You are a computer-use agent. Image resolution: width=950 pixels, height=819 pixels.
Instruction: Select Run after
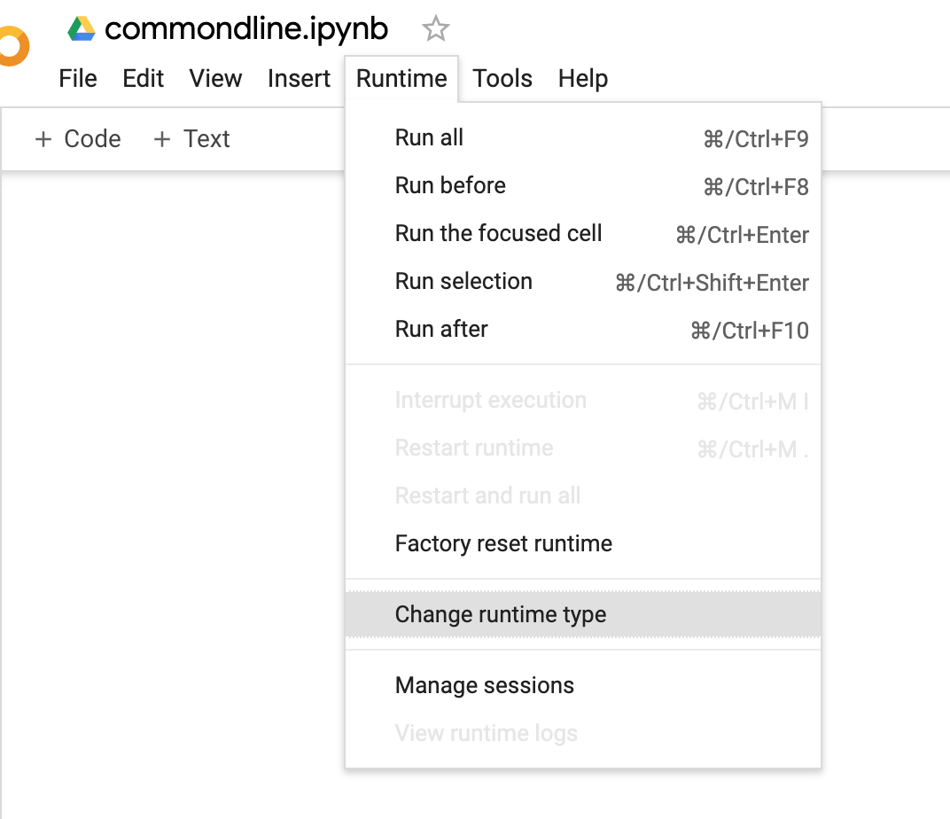tap(441, 330)
